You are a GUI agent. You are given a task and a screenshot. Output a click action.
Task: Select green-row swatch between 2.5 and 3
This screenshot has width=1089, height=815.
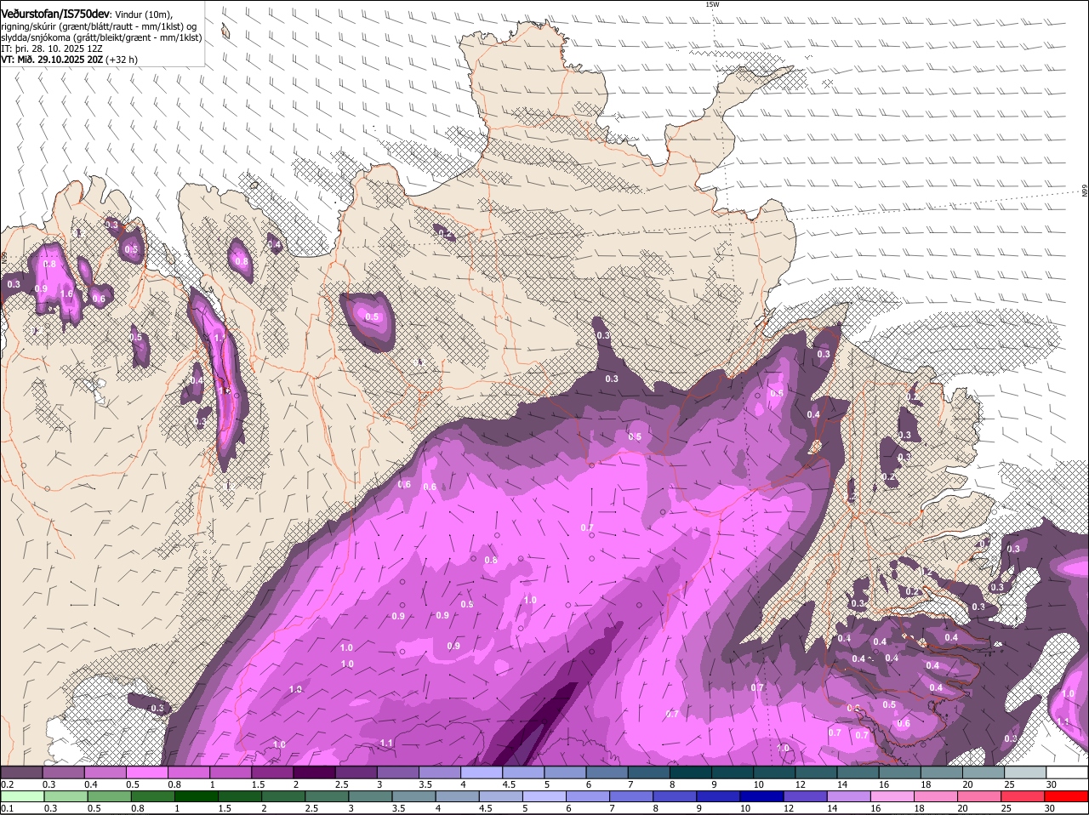click(328, 797)
